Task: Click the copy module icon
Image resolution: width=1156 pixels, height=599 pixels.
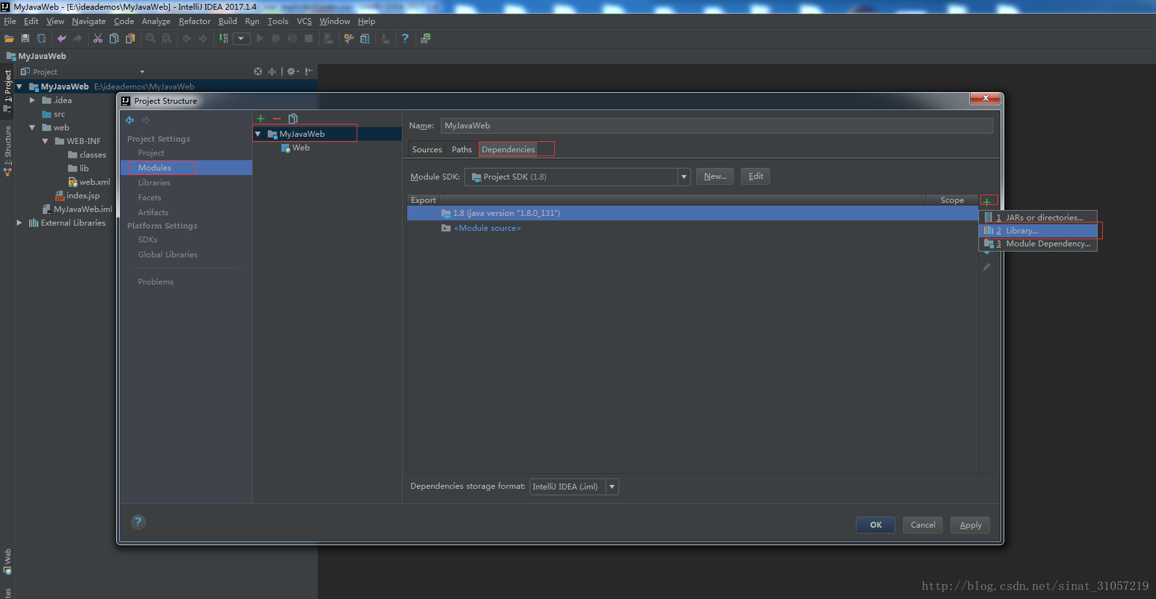Action: [293, 119]
